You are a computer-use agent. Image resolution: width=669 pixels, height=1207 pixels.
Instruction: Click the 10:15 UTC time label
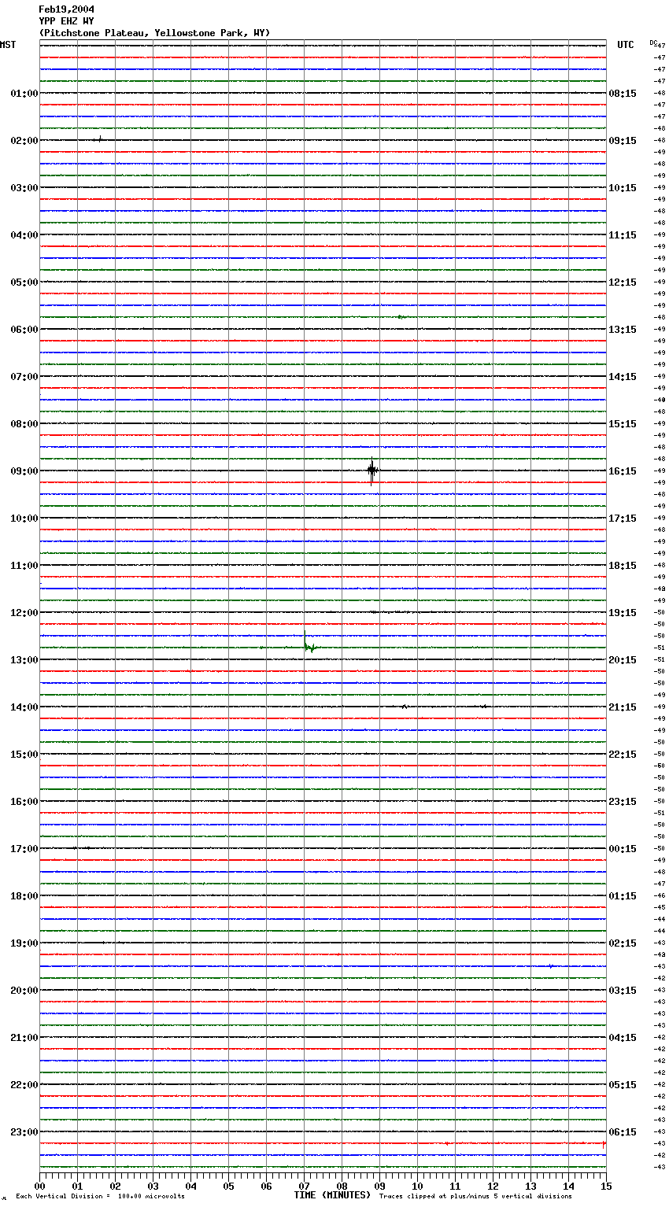(623, 188)
